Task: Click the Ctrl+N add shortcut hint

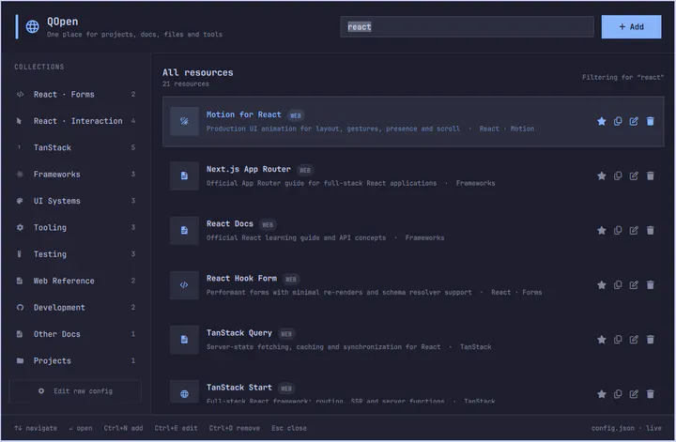Action: (123, 428)
